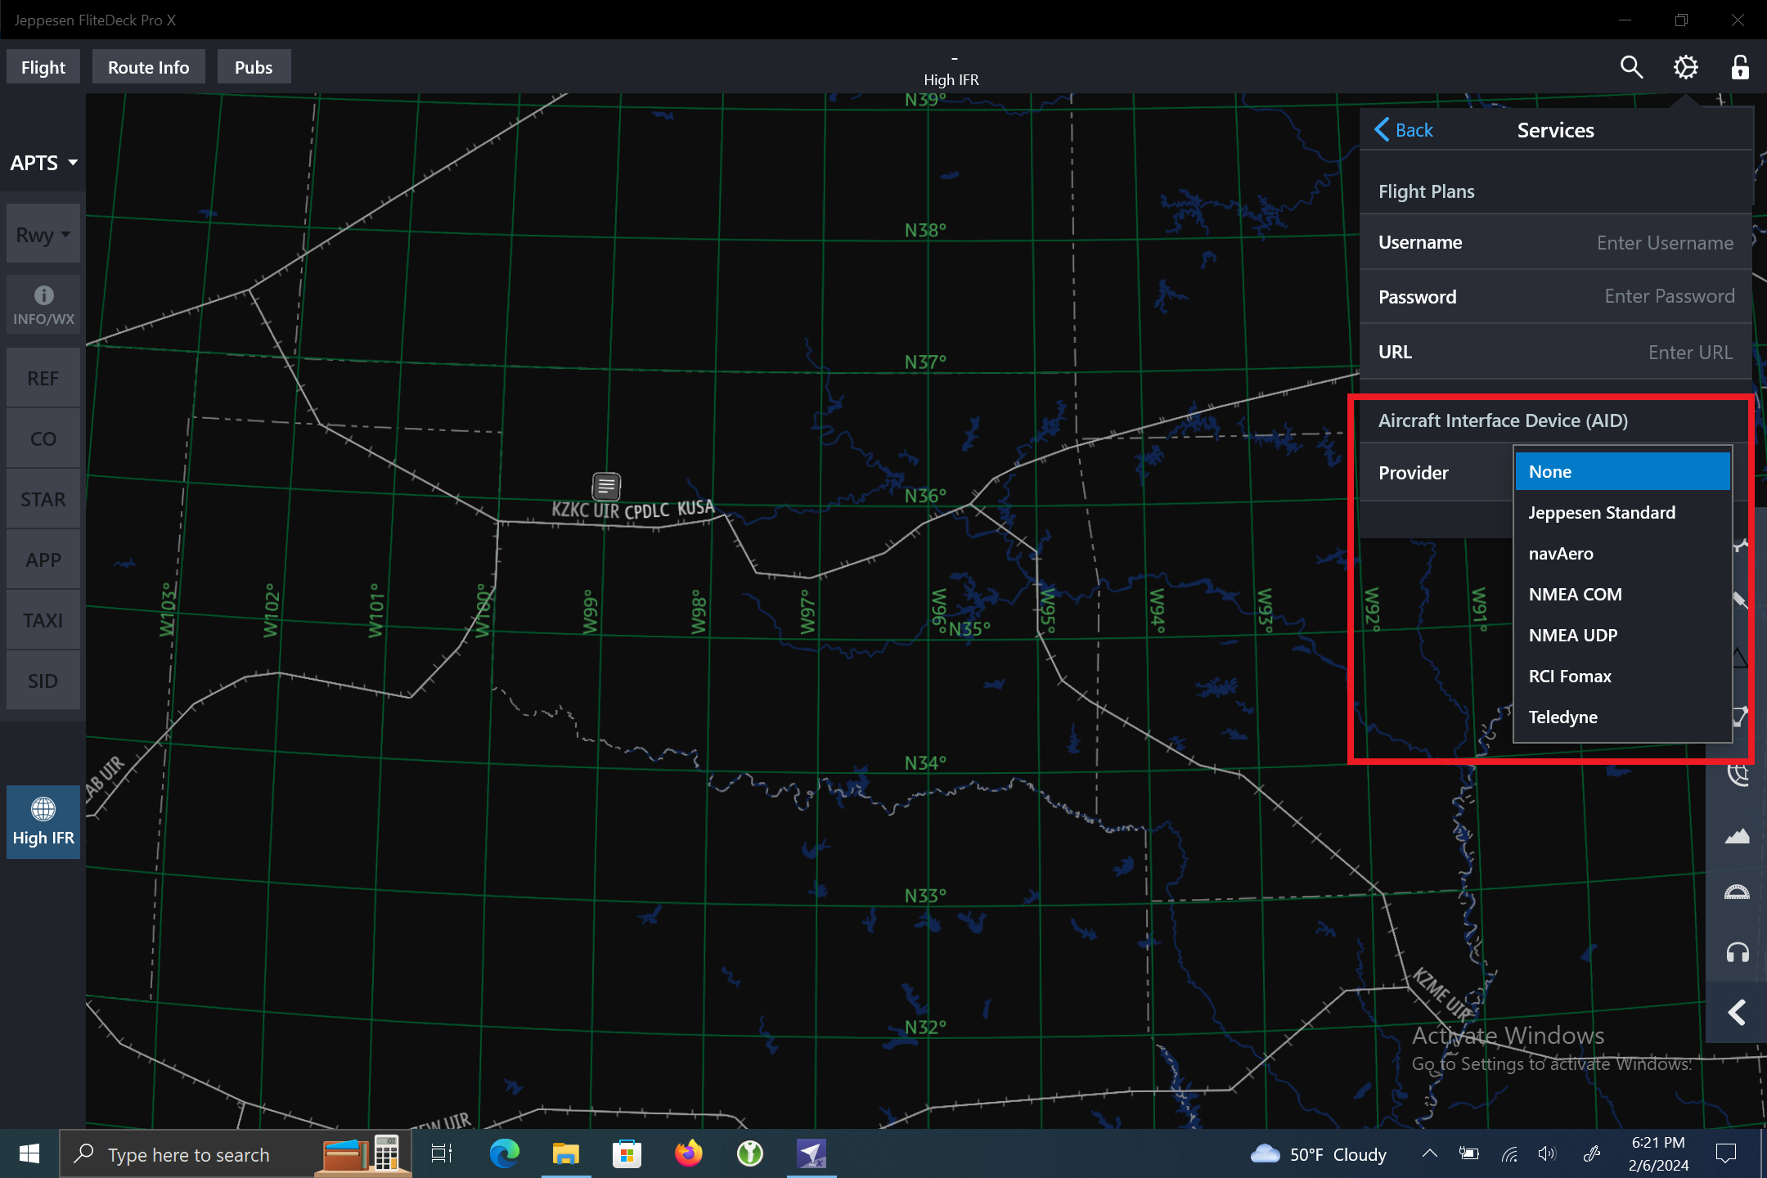1767x1178 pixels.
Task: Select the protractor measuring tool
Action: pyautogui.click(x=1737, y=892)
